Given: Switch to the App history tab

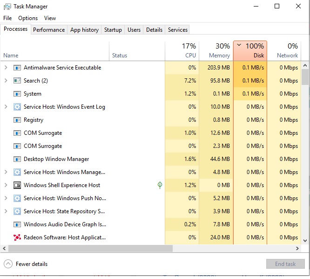Looking at the screenshot, I should 84,30.
